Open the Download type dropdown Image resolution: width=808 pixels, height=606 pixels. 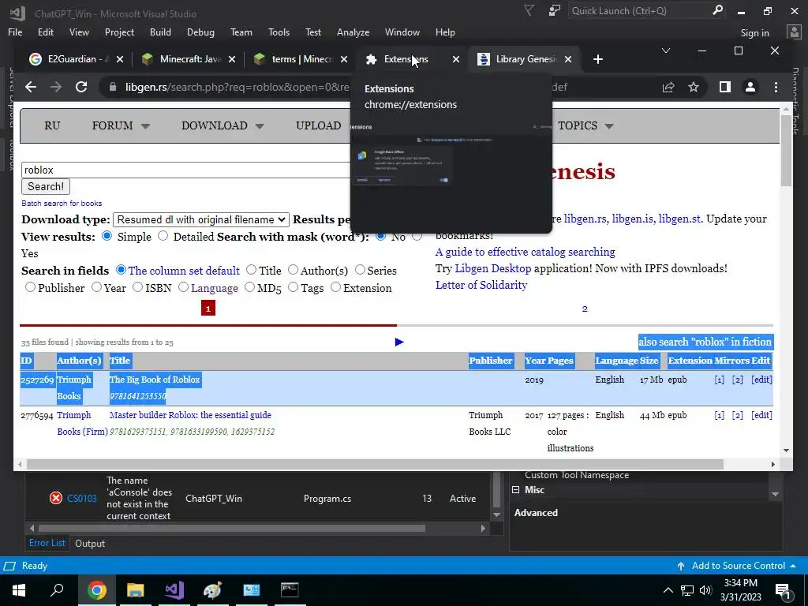[201, 219]
